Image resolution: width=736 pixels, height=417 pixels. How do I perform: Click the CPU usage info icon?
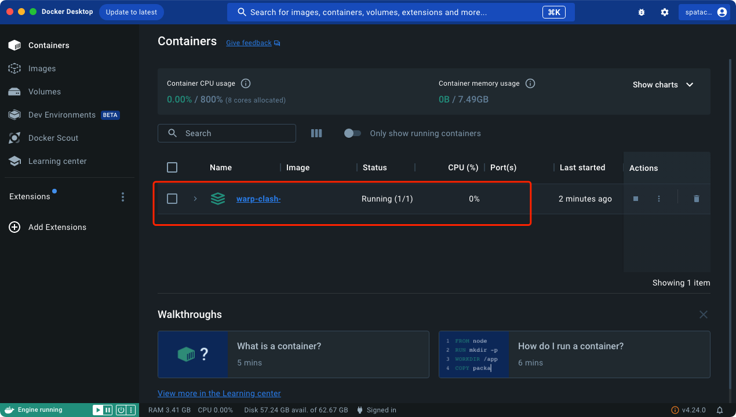tap(246, 83)
